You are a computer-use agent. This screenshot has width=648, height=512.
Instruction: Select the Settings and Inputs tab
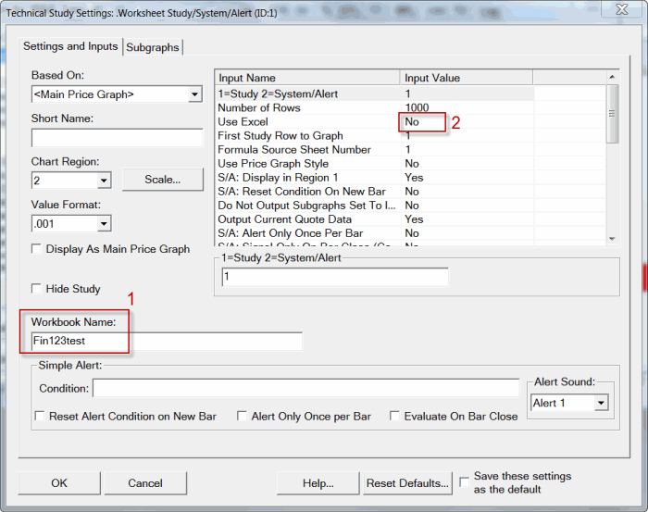pyautogui.click(x=70, y=46)
